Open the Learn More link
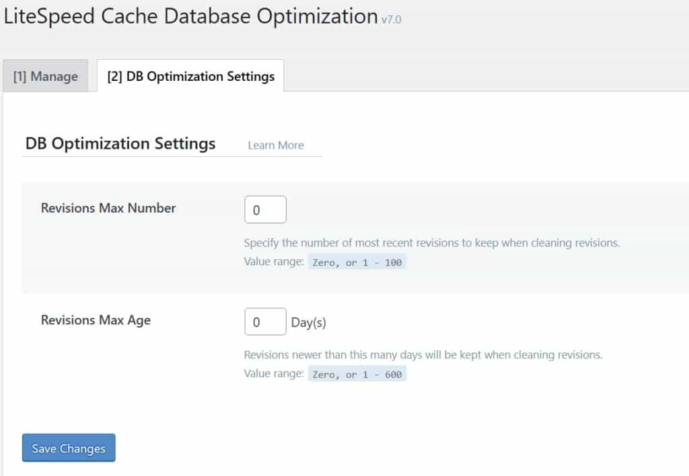This screenshot has height=476, width=689. click(275, 145)
